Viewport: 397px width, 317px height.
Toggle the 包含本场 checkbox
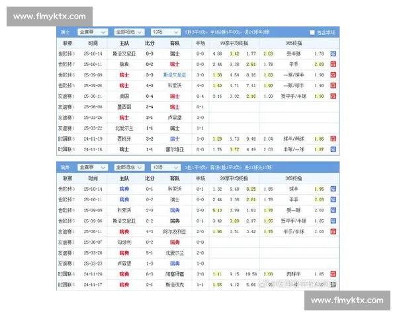coord(312,32)
